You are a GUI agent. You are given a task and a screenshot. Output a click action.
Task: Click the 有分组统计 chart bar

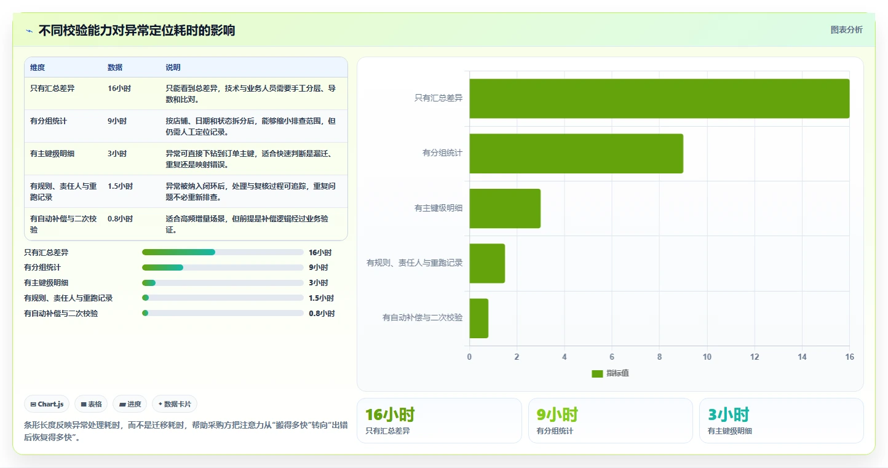coord(576,153)
